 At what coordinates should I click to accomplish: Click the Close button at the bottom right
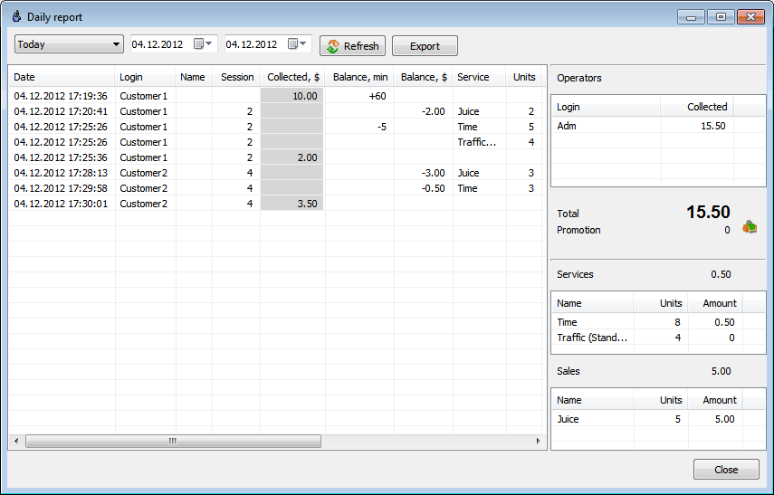pyautogui.click(x=726, y=470)
